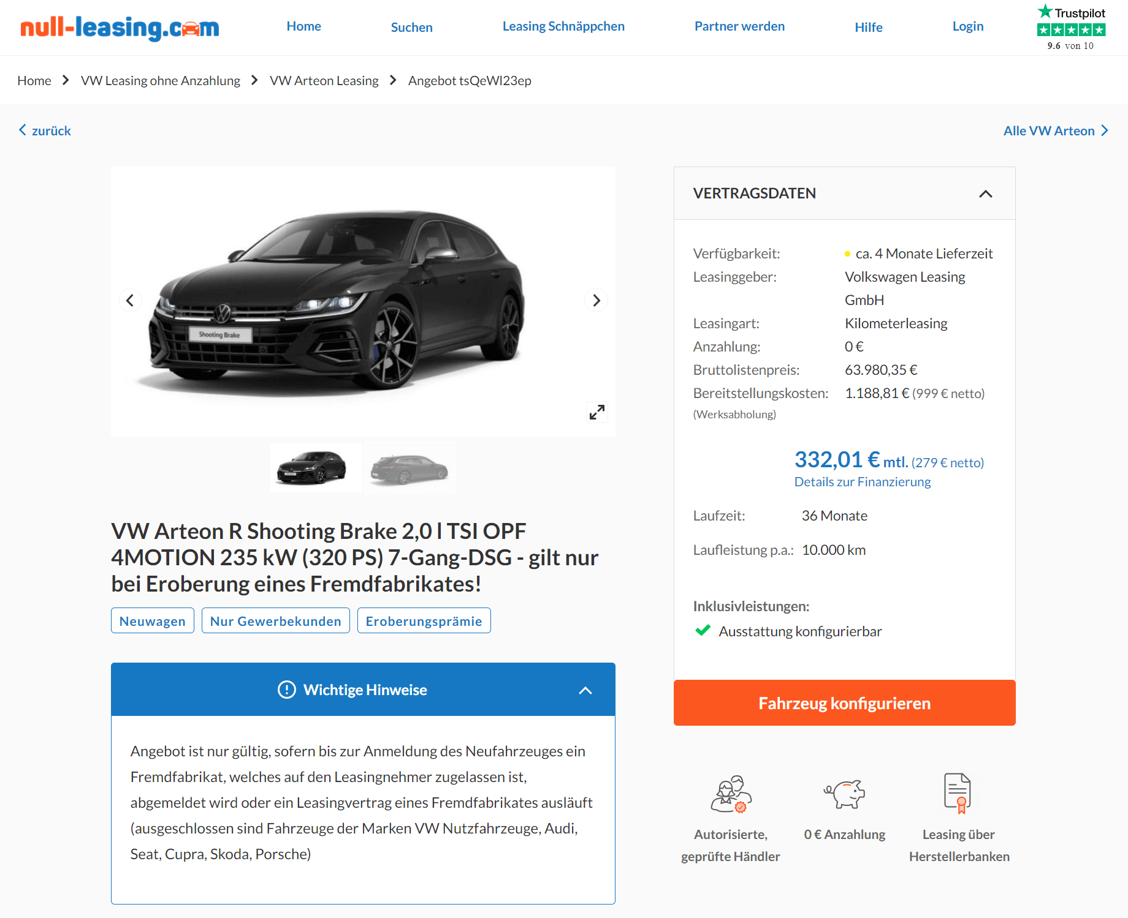
Task: Open the Login page
Action: [x=967, y=26]
